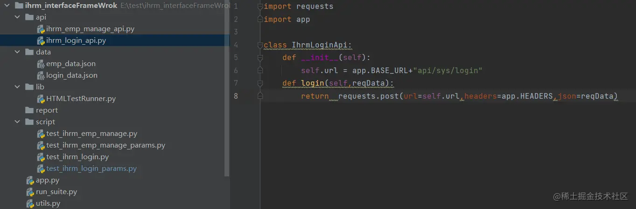The height and width of the screenshot is (209, 636).
Task: Click the api folder icon
Action: (29, 17)
